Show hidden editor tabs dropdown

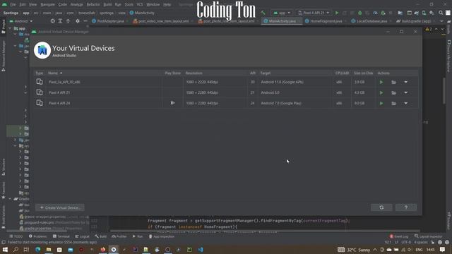pyautogui.click(x=441, y=21)
